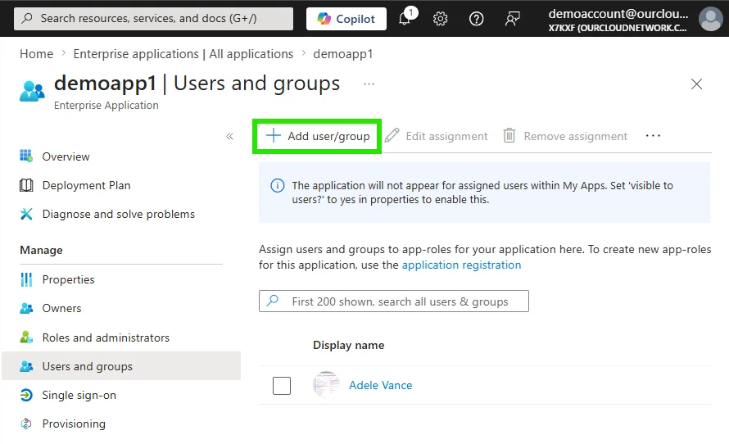Click Edit assignment in the toolbar

(436, 136)
